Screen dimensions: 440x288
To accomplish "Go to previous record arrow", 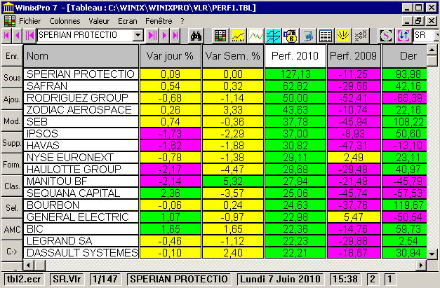I will click(18, 36).
